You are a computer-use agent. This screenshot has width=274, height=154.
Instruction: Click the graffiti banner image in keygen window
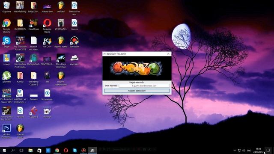click(137, 68)
